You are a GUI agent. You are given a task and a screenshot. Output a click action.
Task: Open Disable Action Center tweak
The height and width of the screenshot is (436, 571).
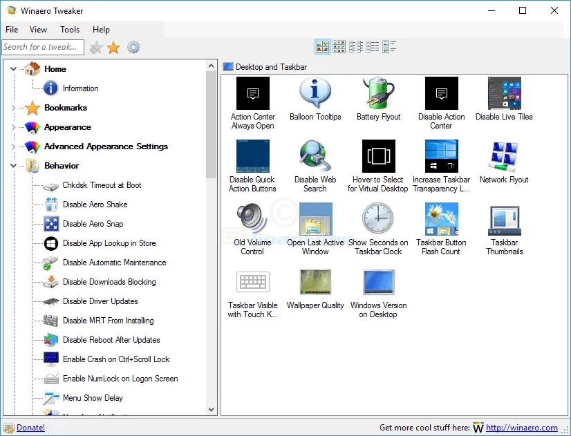(441, 104)
